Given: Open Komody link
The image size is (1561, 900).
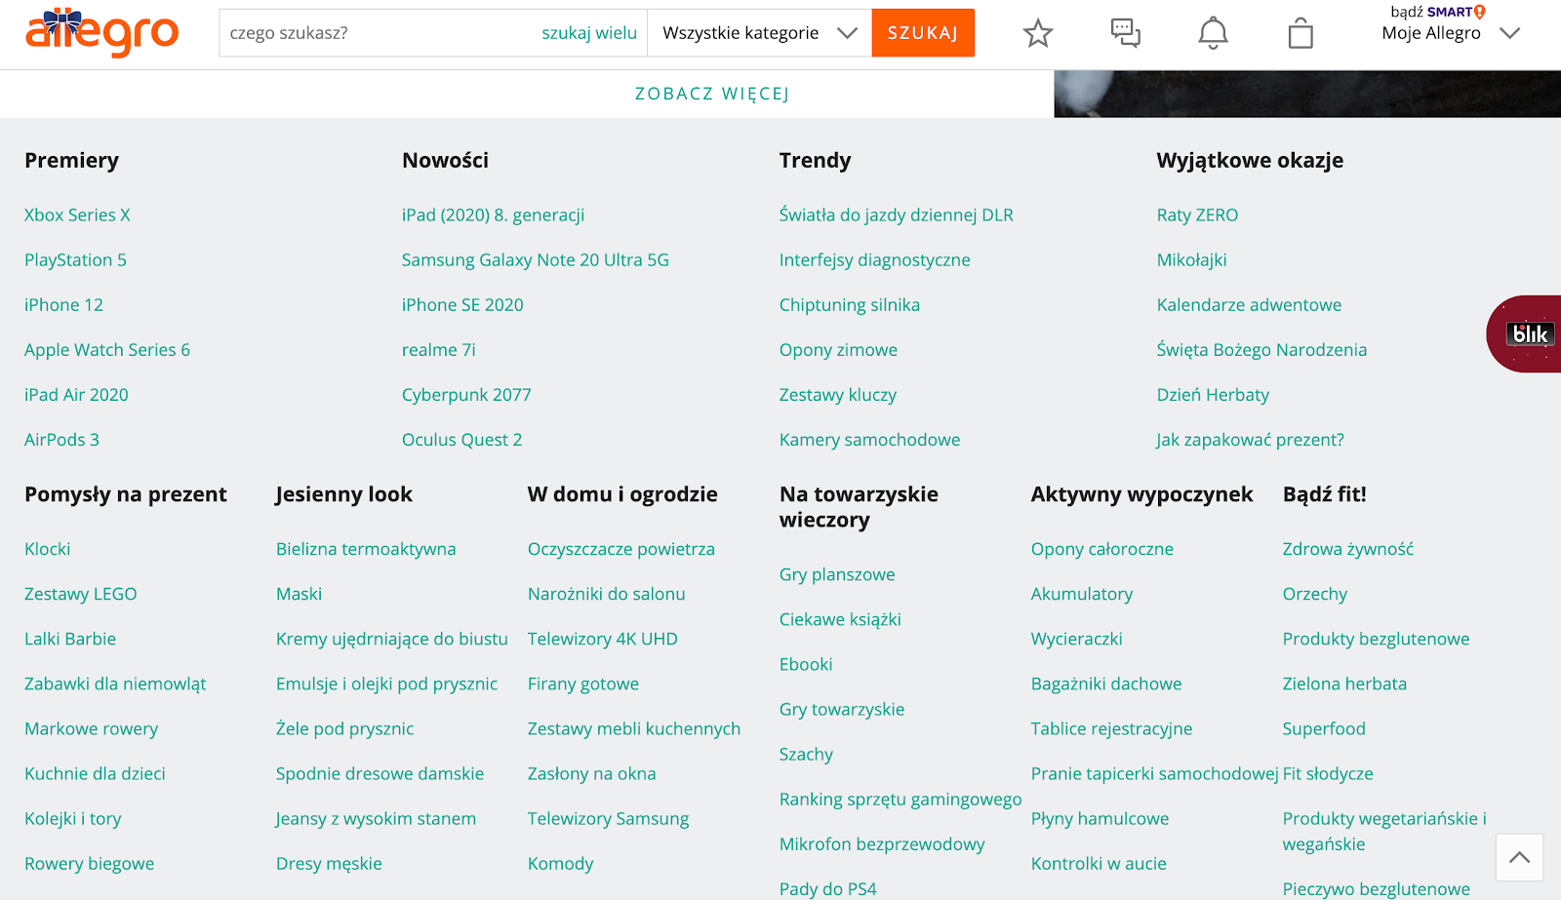Looking at the screenshot, I should tap(560, 863).
